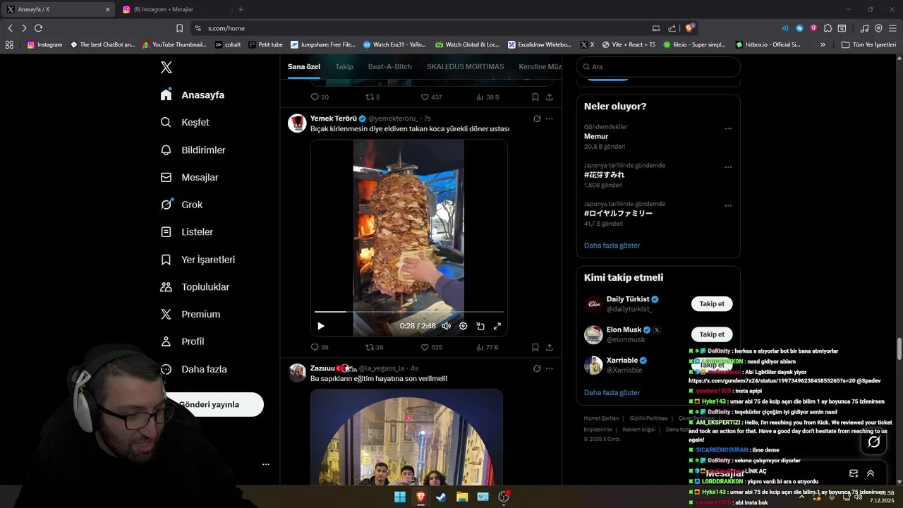Open more options on Yemek Terörü post
This screenshot has height=508, width=903.
550,119
